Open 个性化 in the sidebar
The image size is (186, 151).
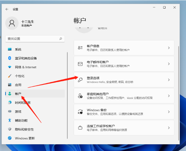pyautogui.click(x=35, y=76)
